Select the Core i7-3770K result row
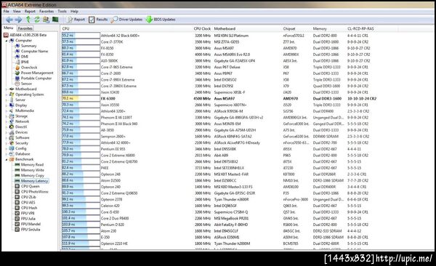This screenshot has width=436, height=266. point(215,42)
